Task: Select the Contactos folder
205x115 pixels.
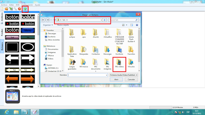Action: (x=95, y=50)
